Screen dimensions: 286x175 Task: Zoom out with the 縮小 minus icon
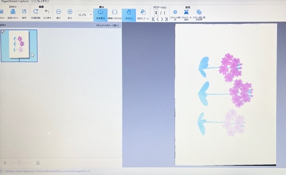(x=59, y=12)
